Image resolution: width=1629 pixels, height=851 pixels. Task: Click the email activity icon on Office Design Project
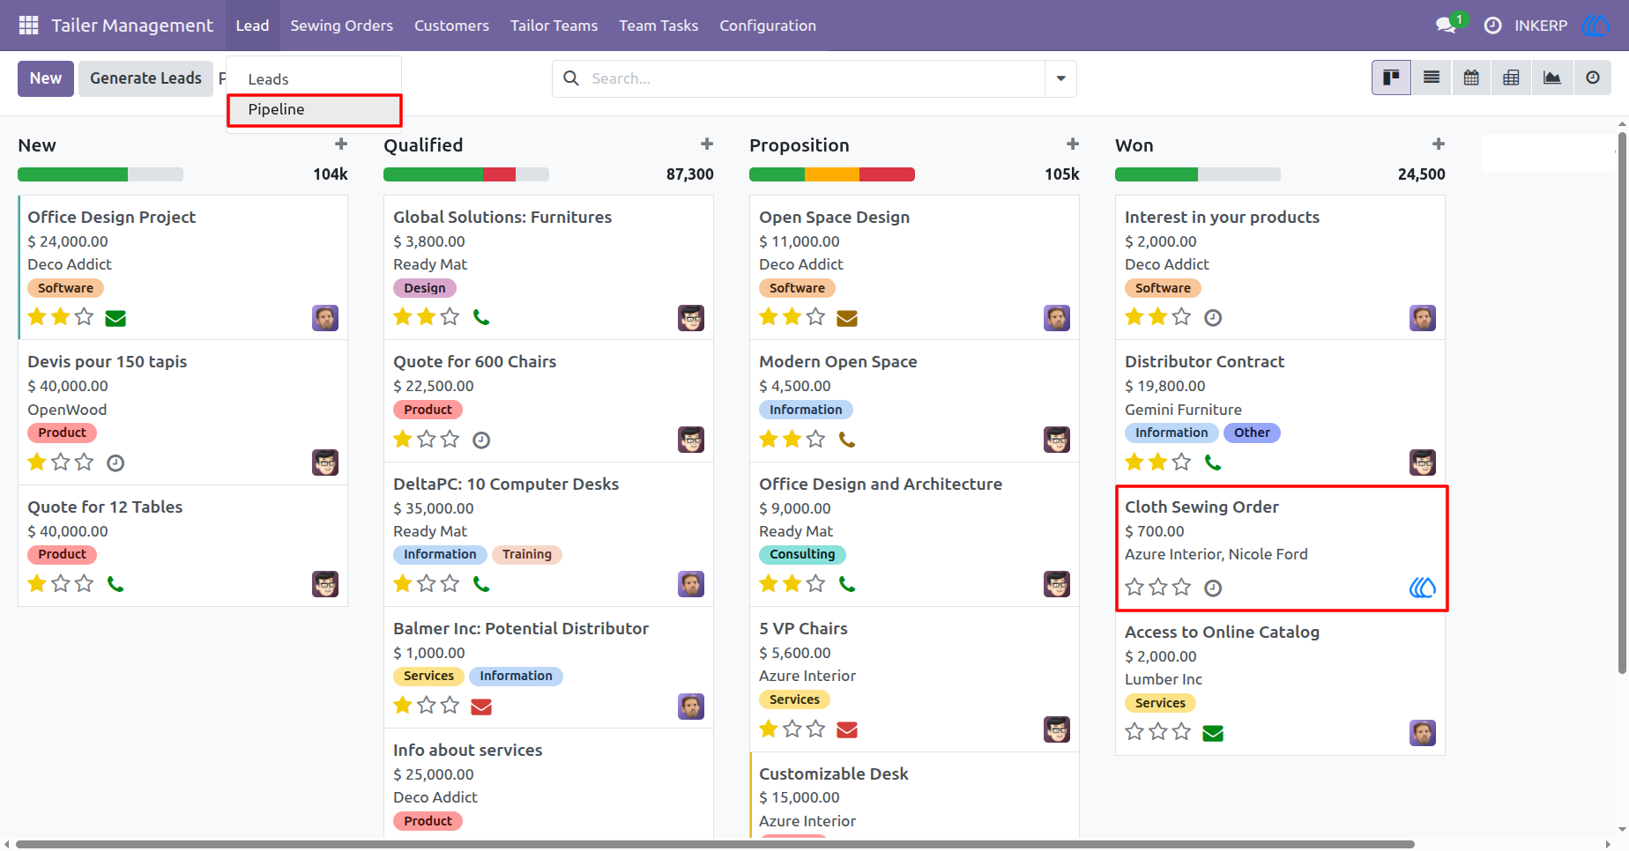(115, 318)
